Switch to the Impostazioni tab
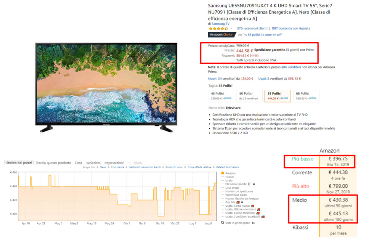382x244 pixels. click(114, 163)
